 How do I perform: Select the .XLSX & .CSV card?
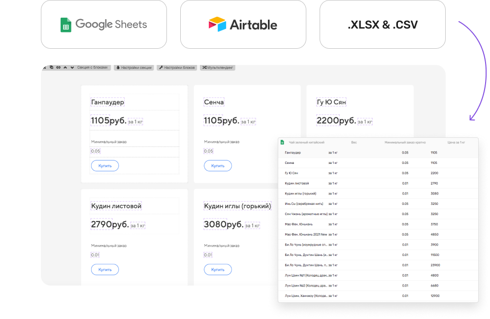point(383,25)
